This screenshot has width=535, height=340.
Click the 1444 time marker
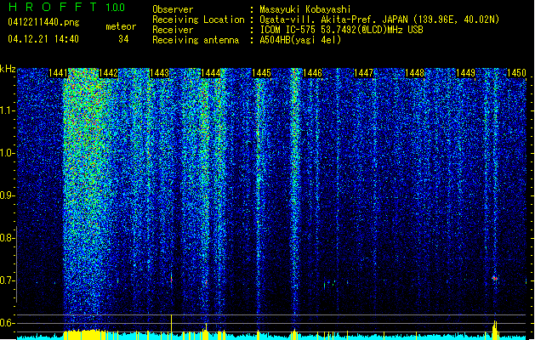(x=211, y=73)
